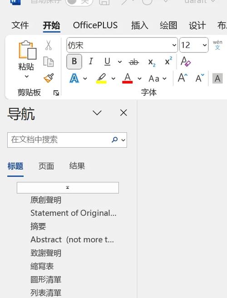This screenshot has width=227, height=298.
Task: Apply text effects with glowing A icon
Action: (74, 78)
